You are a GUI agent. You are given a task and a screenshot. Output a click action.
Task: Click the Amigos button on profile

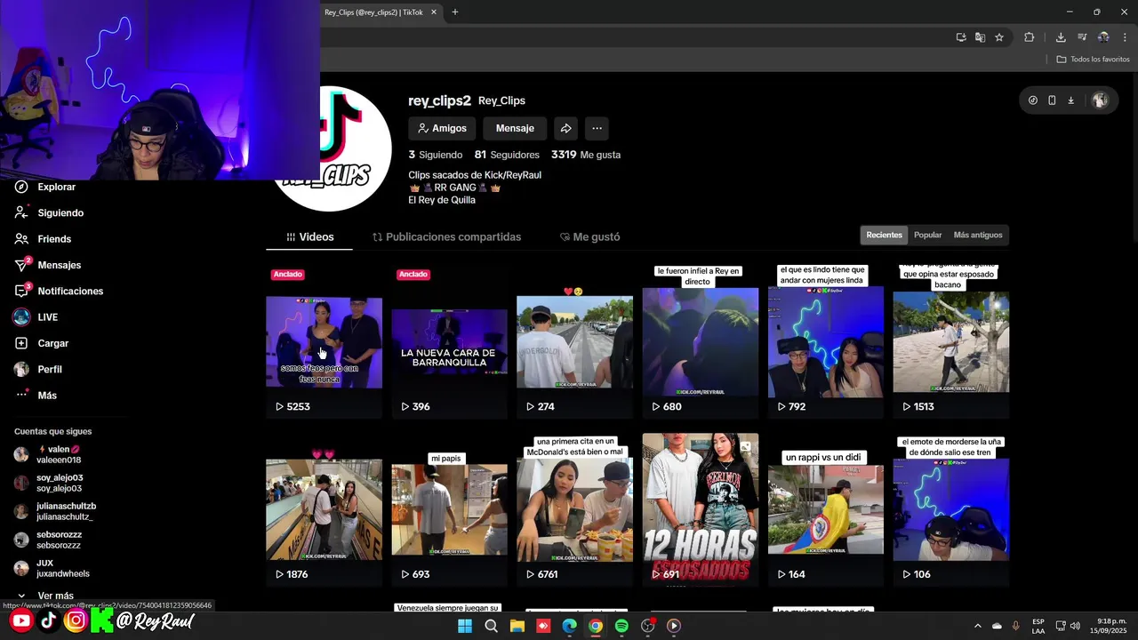442,128
